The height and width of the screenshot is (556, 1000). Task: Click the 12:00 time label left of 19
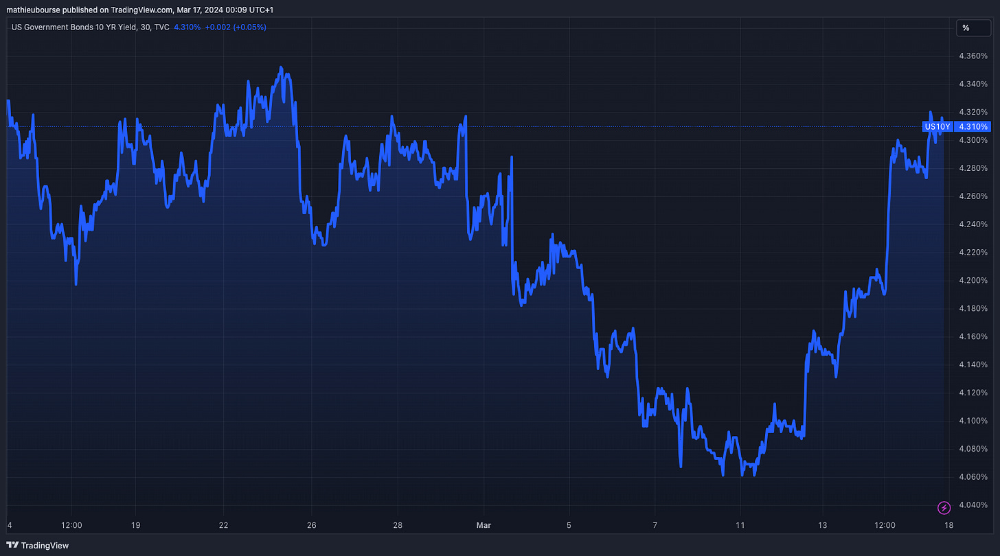[72, 525]
